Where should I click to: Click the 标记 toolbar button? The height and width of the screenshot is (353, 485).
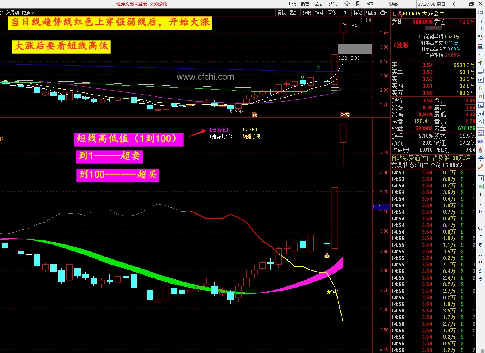coord(358,12)
